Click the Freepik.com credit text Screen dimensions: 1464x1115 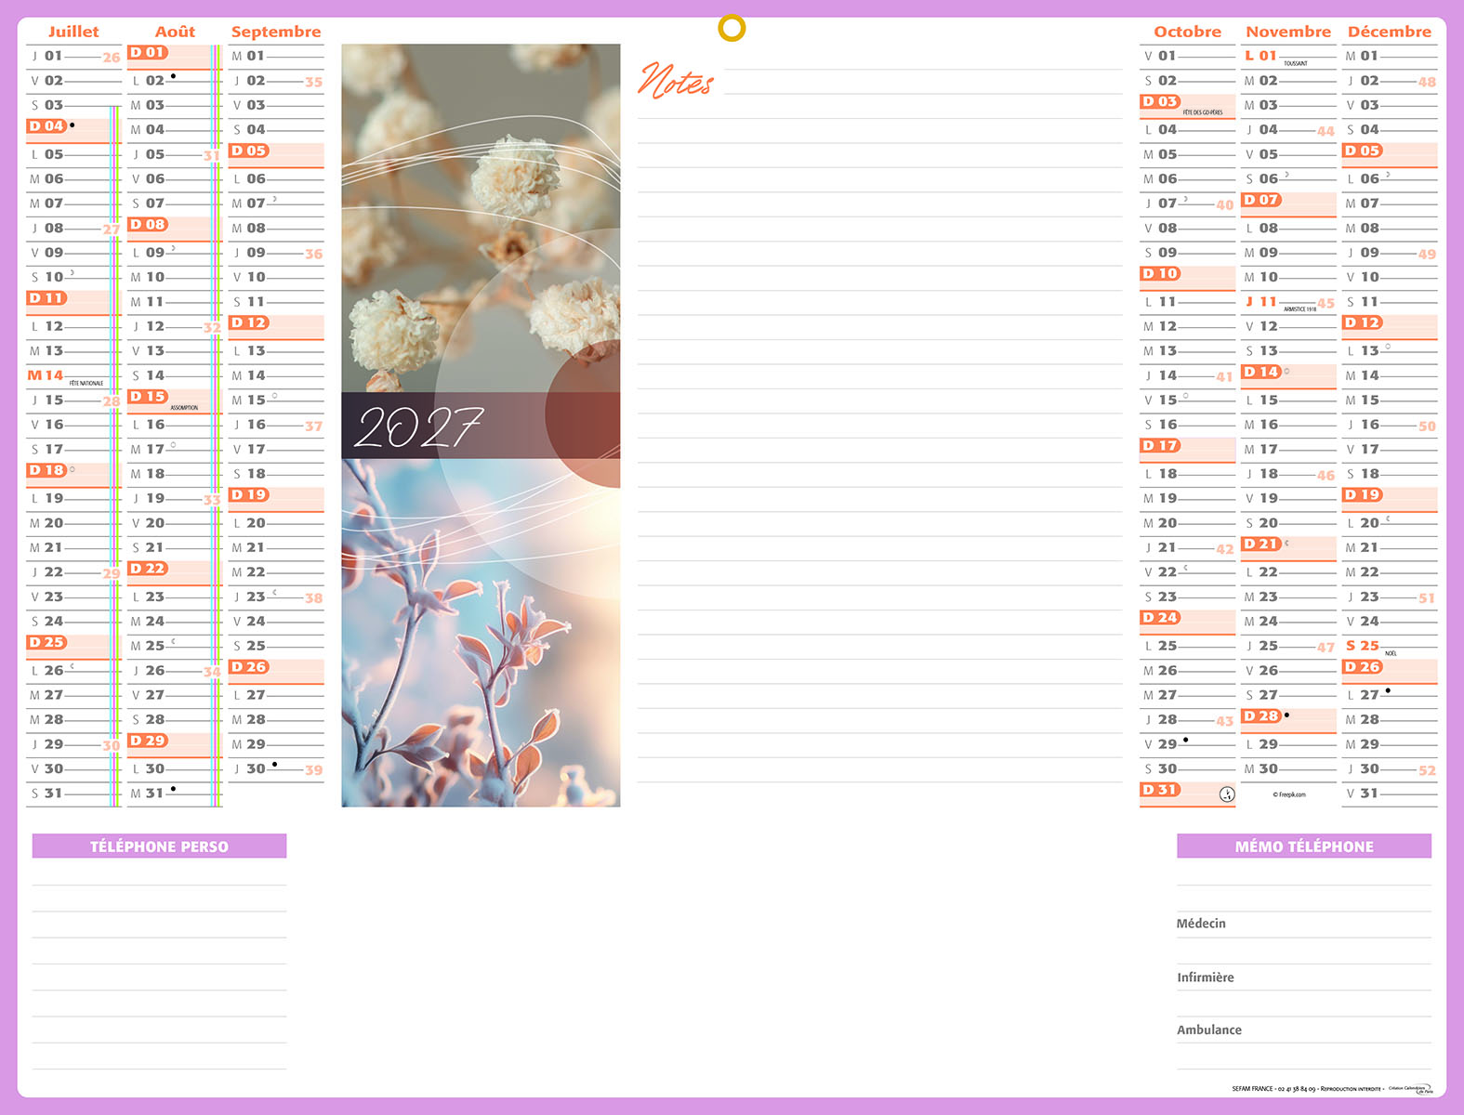[1289, 794]
